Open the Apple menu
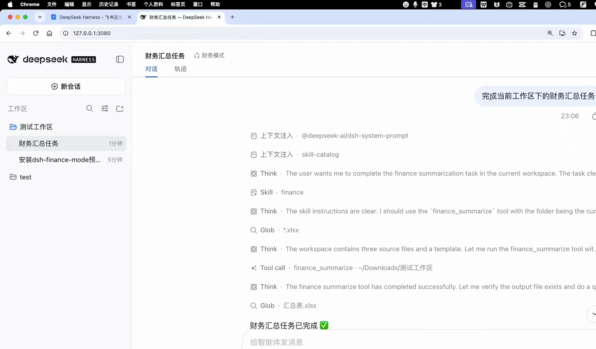This screenshot has height=349, width=596. [10, 4]
